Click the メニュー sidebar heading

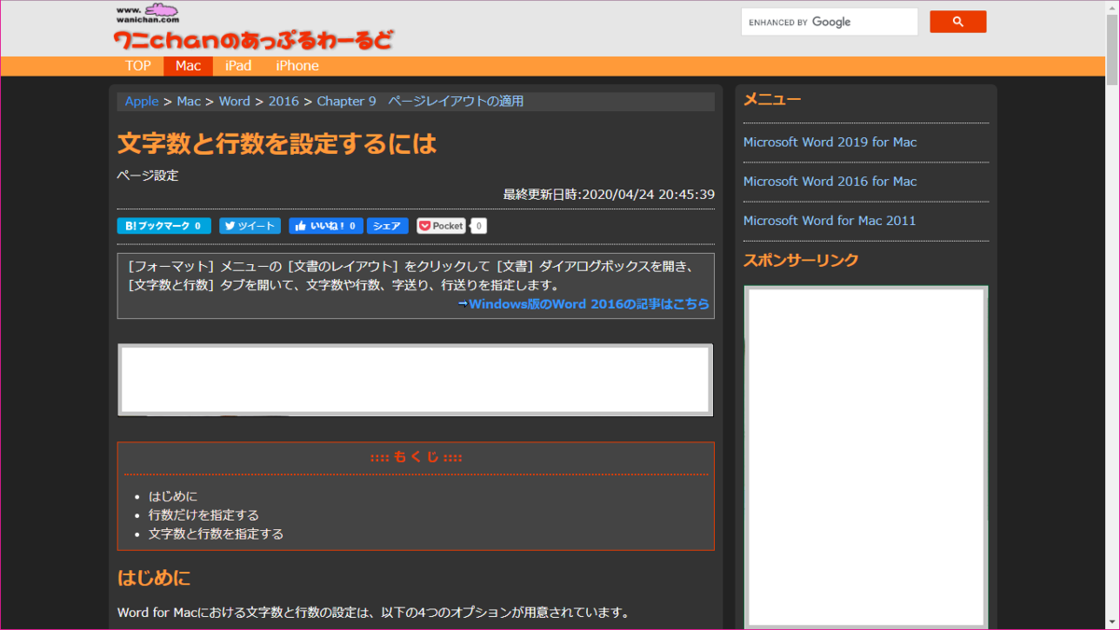click(772, 99)
